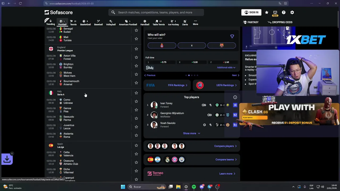
Task: Click the SIGN IN button
Action: pyautogui.click(x=251, y=12)
